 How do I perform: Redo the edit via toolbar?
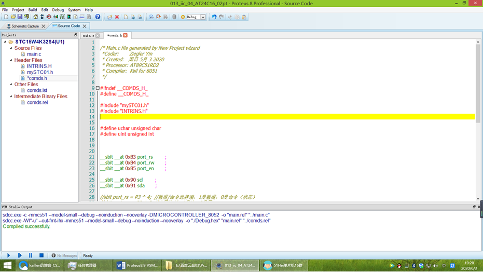222,17
